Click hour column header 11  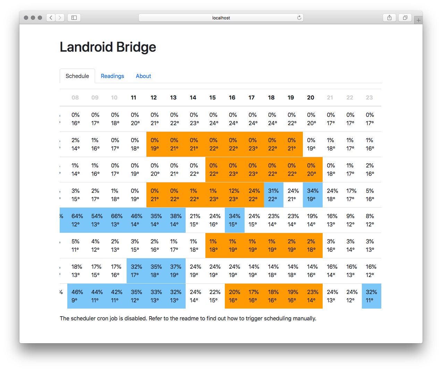click(x=134, y=97)
